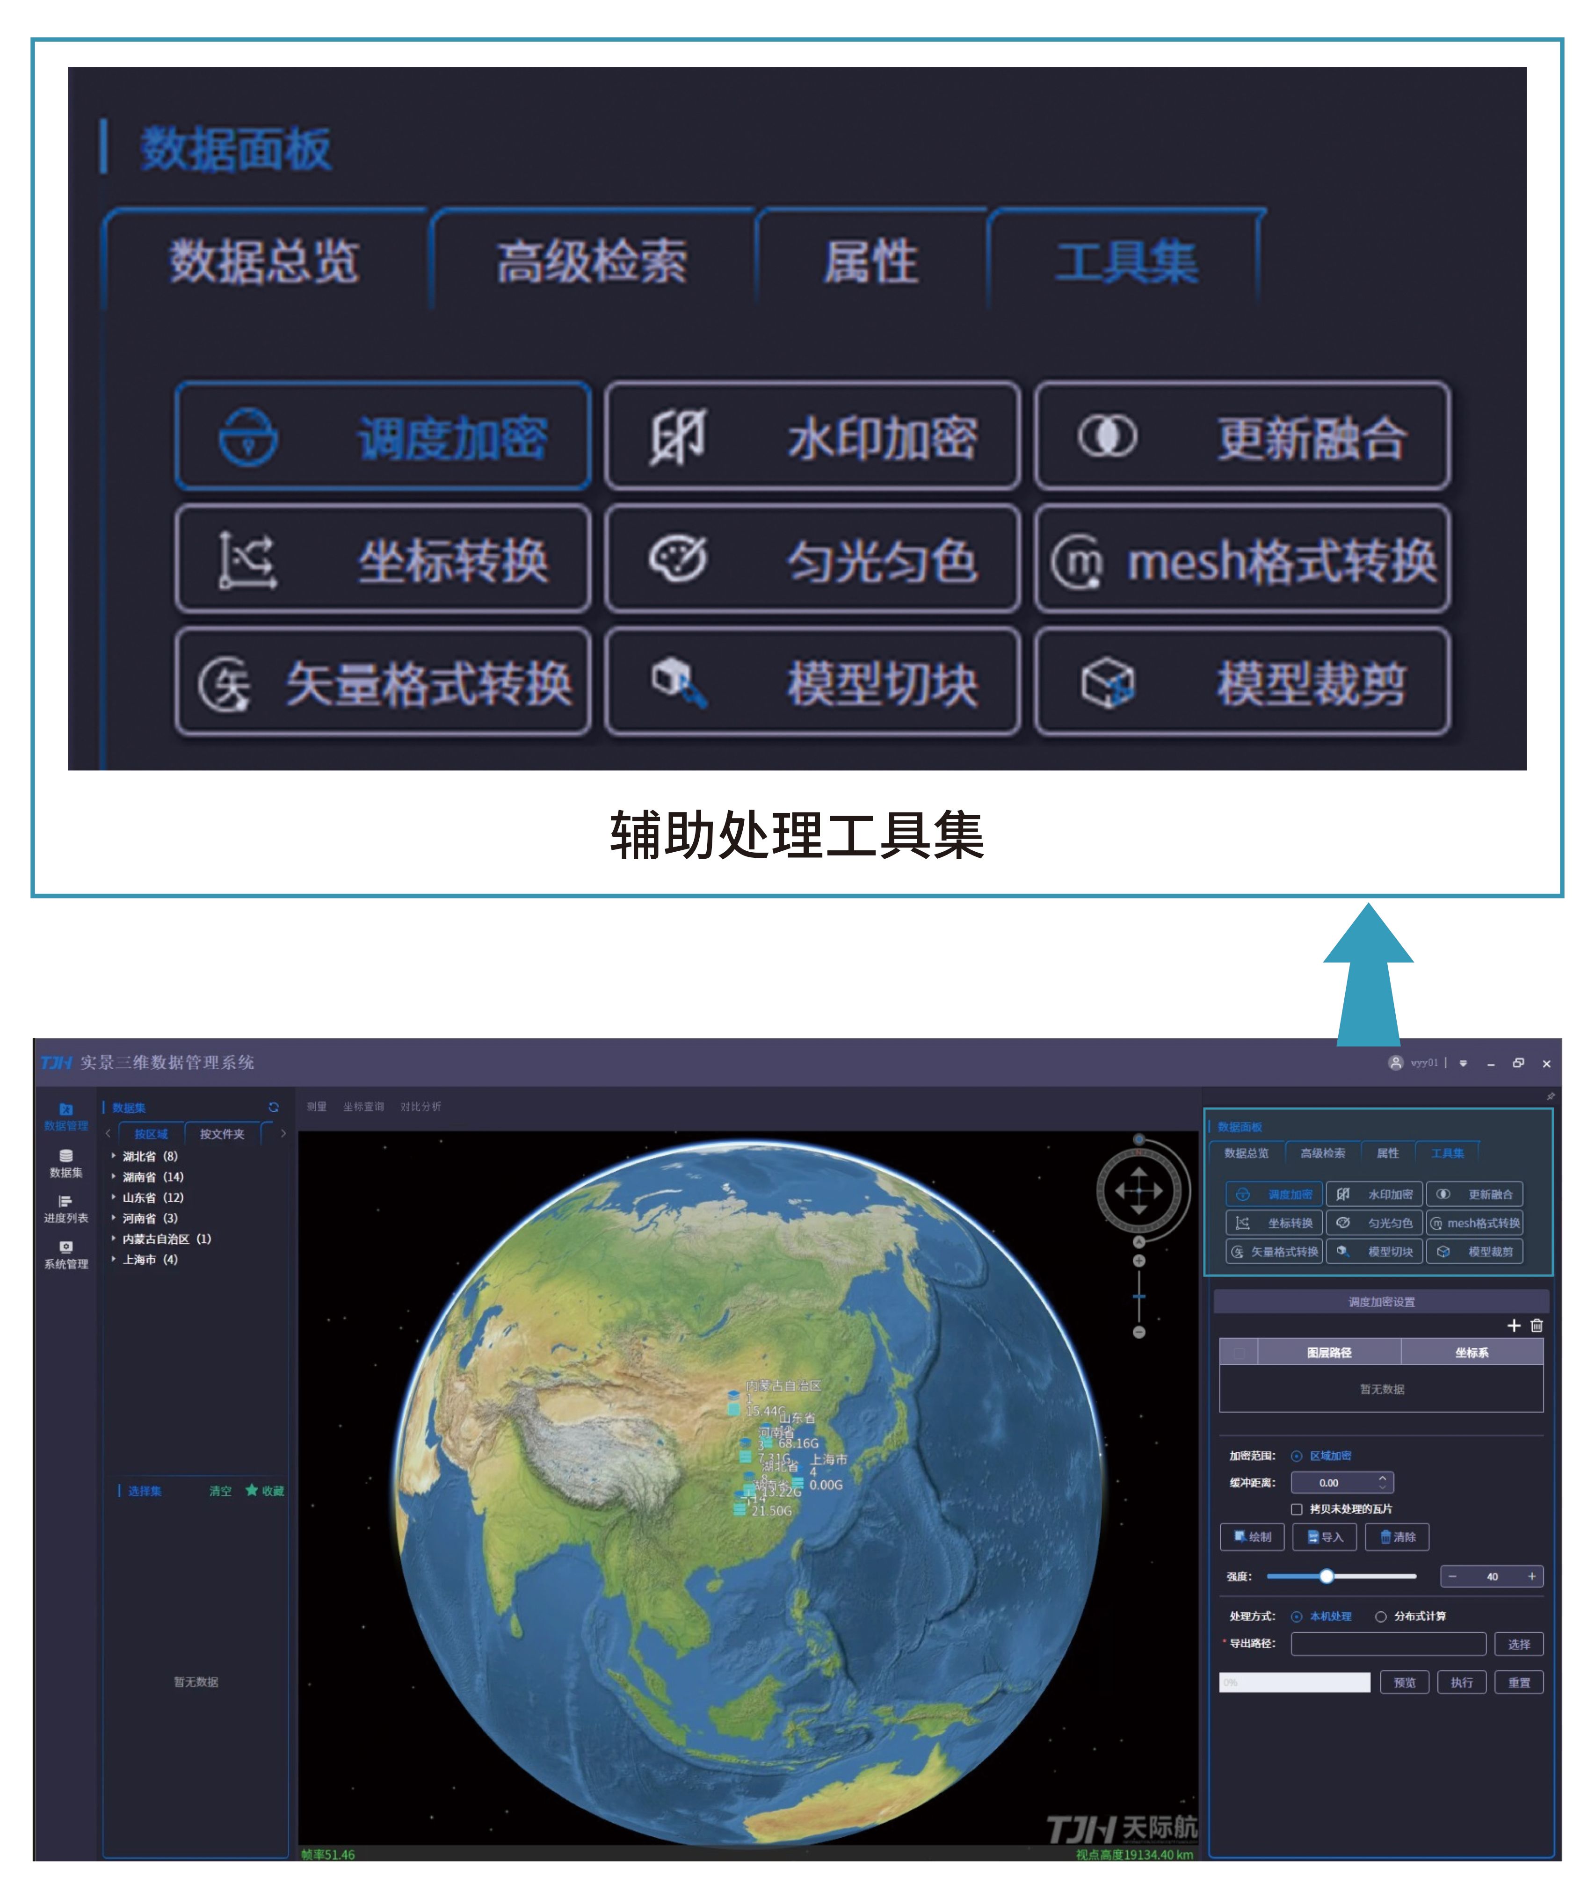The image size is (1595, 1899).
Task: Open the 属性 tab in data panel
Action: coord(1388,1154)
